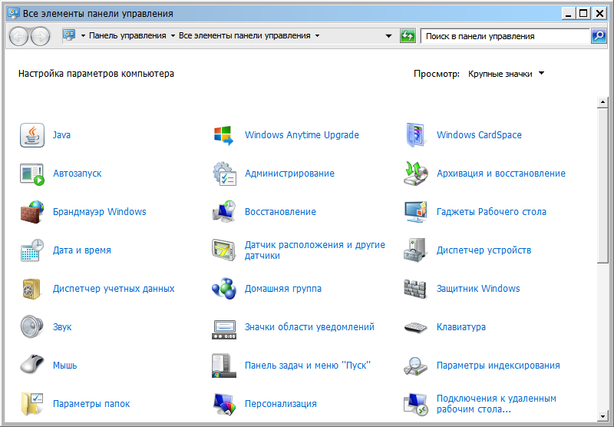Screen dimensions: 614x427
Task: Click the green refresh button
Action: coord(408,36)
